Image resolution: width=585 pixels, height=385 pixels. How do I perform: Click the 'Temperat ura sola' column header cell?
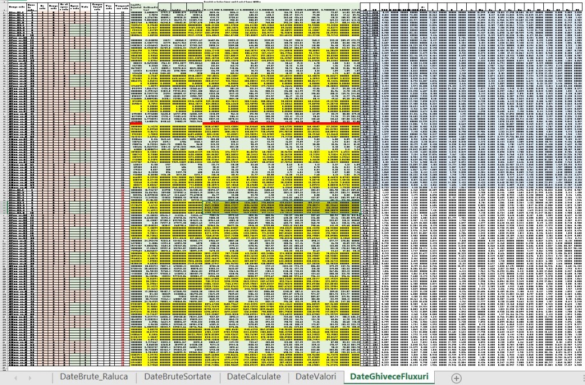point(122,6)
